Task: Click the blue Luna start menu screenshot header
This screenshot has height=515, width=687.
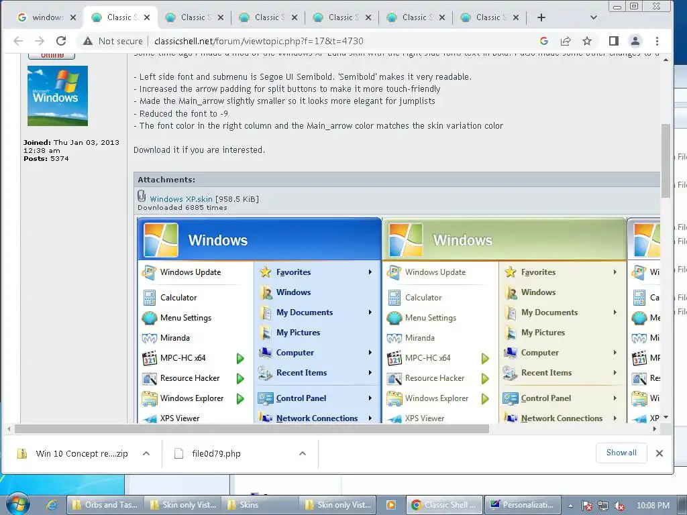Action: pyautogui.click(x=260, y=239)
